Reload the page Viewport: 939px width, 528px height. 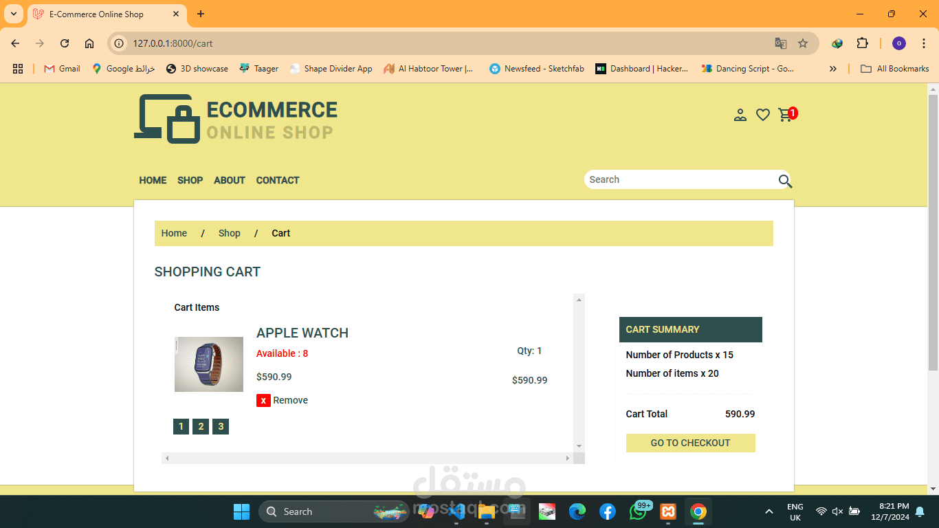[65, 43]
